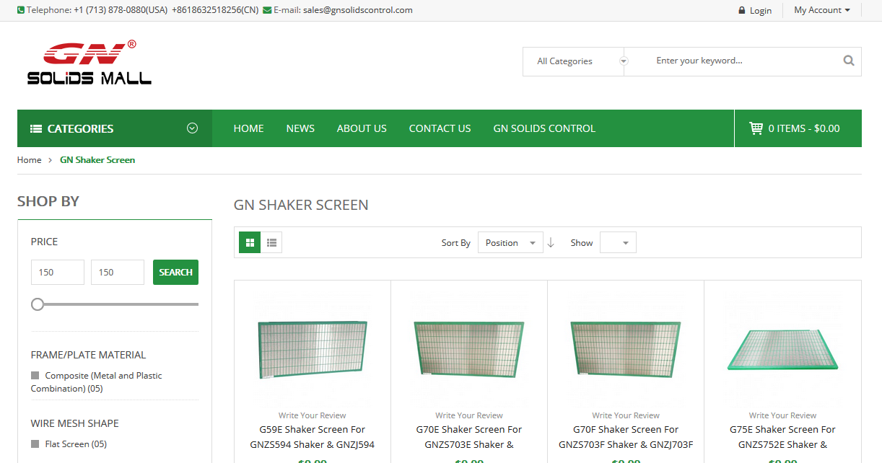Click the FRAME/PLATE MATERIAL filter heading
This screenshot has width=882, height=463.
88,355
